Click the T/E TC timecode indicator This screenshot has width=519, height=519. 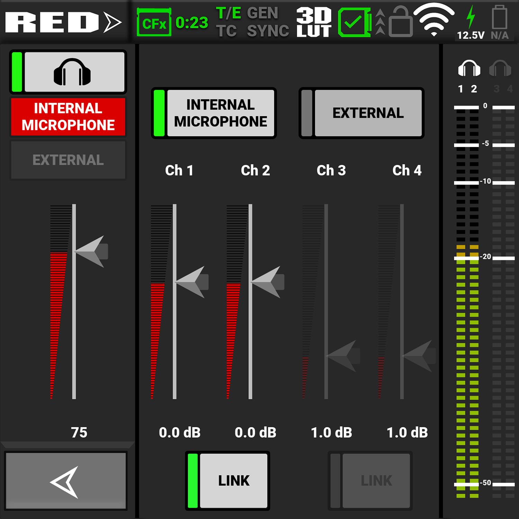(x=228, y=22)
